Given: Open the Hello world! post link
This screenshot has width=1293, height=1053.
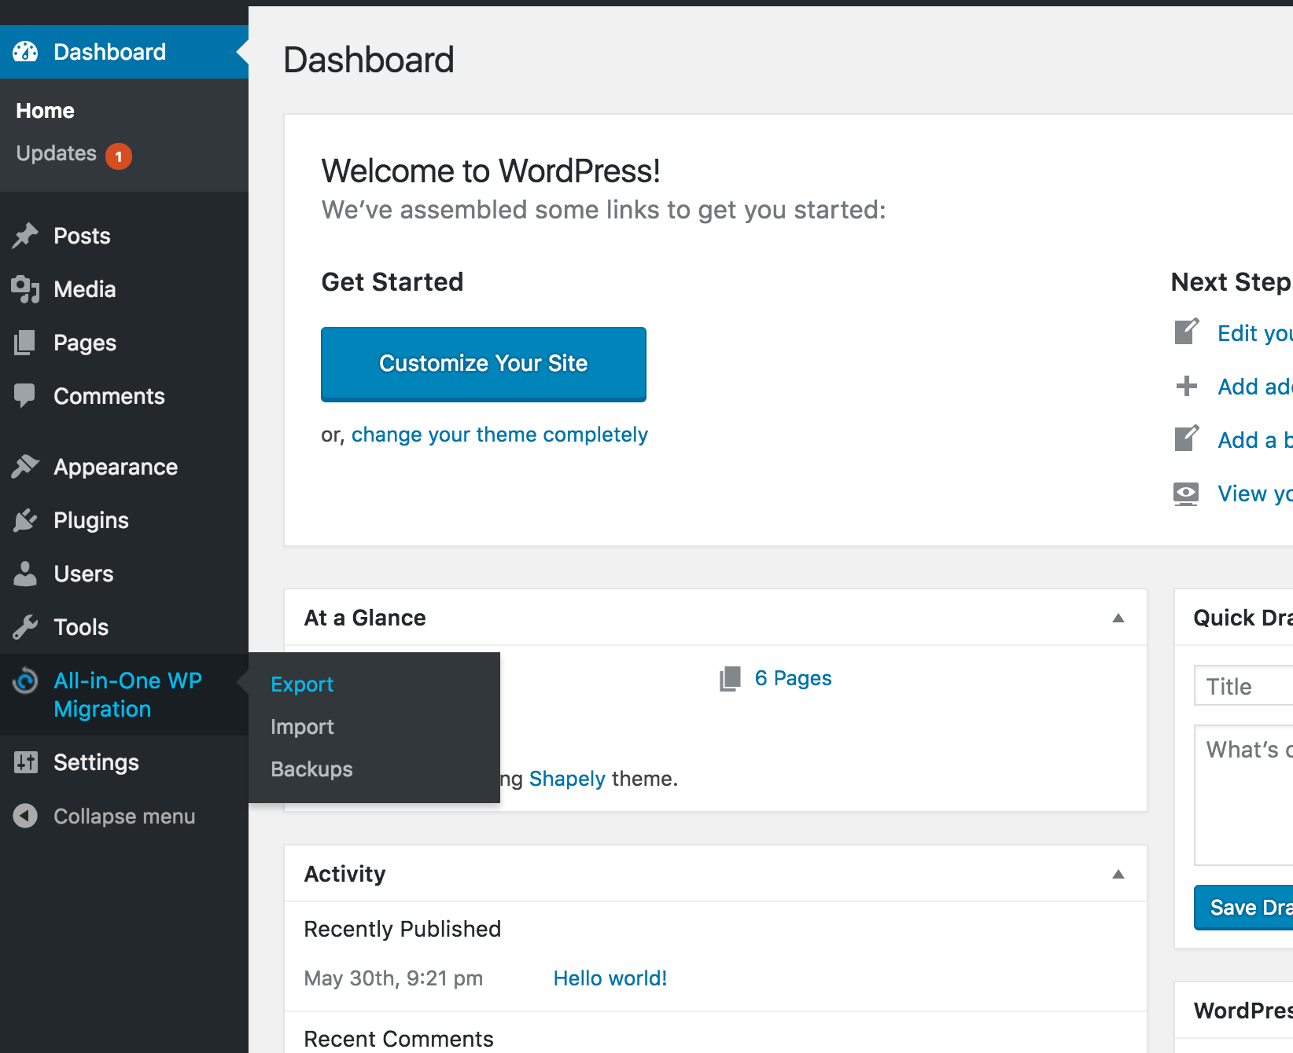Looking at the screenshot, I should tap(610, 978).
